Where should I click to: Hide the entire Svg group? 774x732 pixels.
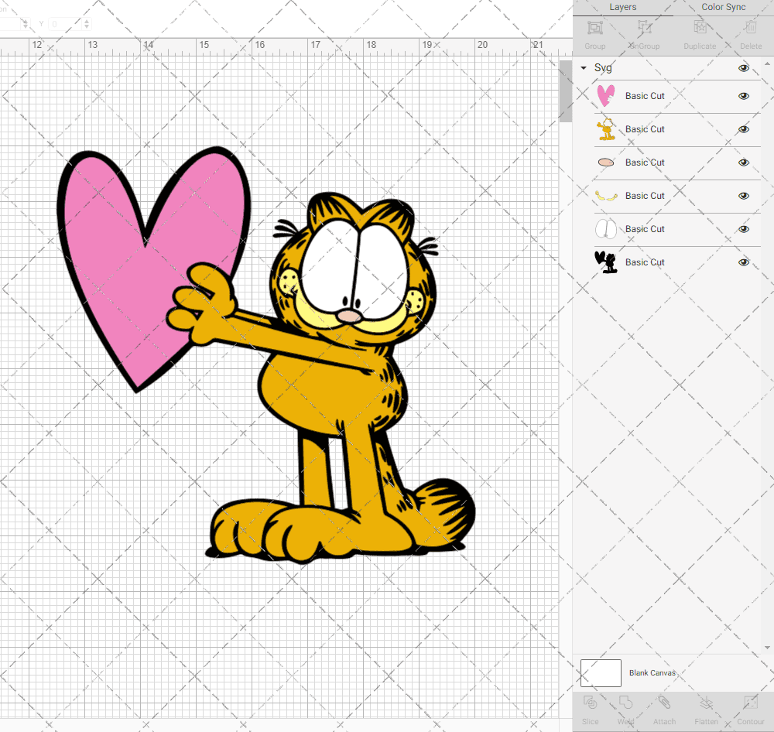tap(743, 68)
